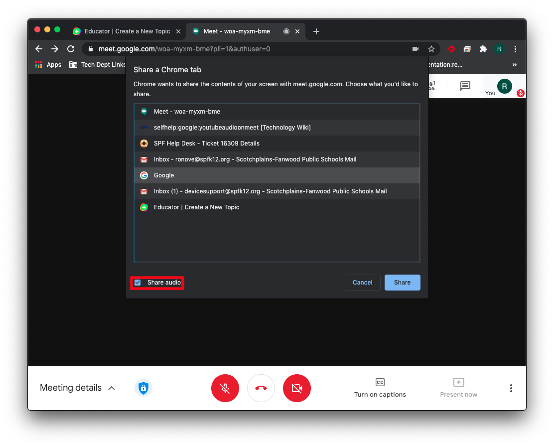Toggle the camera off button
Image resolution: width=554 pixels, height=447 pixels.
coord(297,388)
